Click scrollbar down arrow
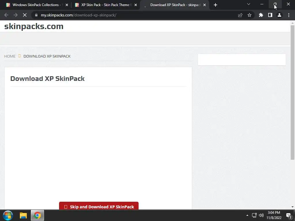 292,207
